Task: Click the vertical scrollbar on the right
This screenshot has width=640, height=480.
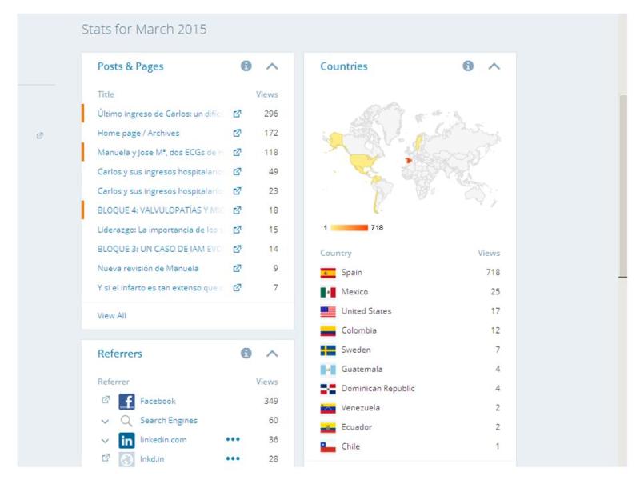Action: point(623,184)
